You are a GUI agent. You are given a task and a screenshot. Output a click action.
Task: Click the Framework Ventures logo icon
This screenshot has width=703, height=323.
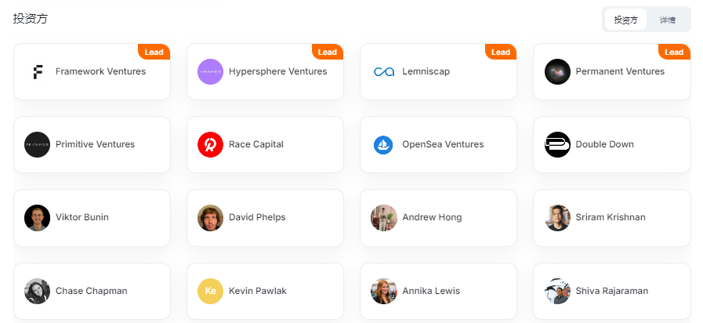point(38,72)
